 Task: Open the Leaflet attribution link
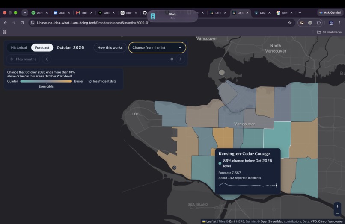click(209, 221)
